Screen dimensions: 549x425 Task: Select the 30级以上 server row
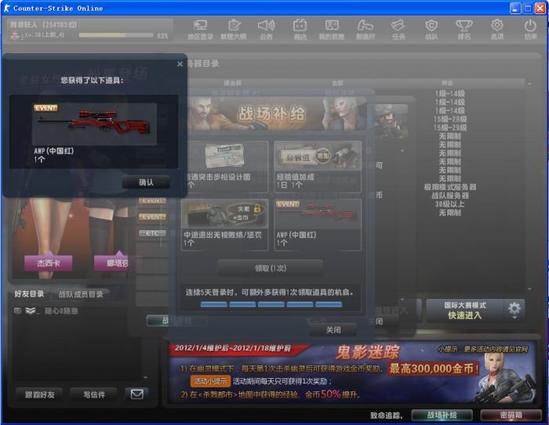(450, 203)
